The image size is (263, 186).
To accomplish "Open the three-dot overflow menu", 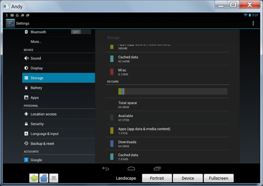I will click(253, 23).
